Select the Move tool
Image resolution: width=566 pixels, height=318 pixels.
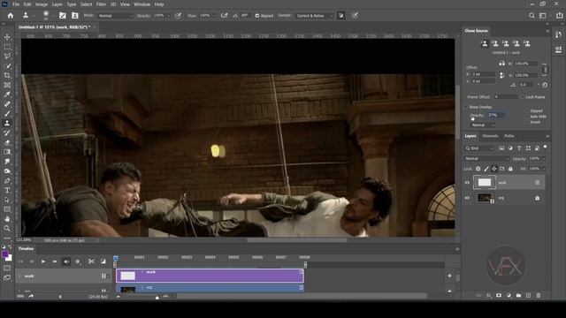(x=7, y=37)
